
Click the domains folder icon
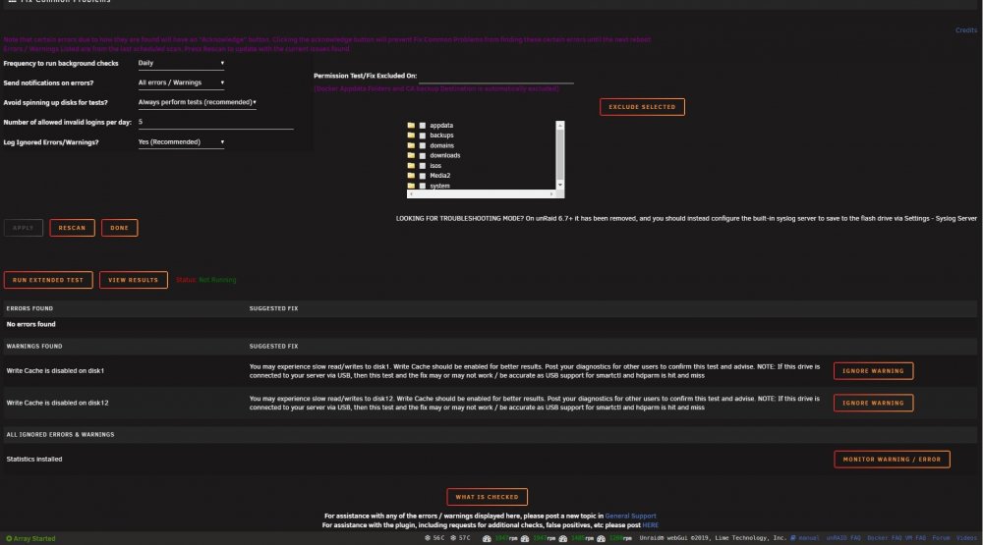pos(411,145)
